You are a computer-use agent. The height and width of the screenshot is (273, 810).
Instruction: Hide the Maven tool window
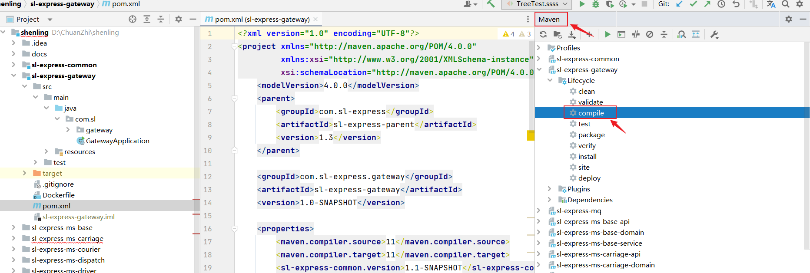[x=803, y=19]
